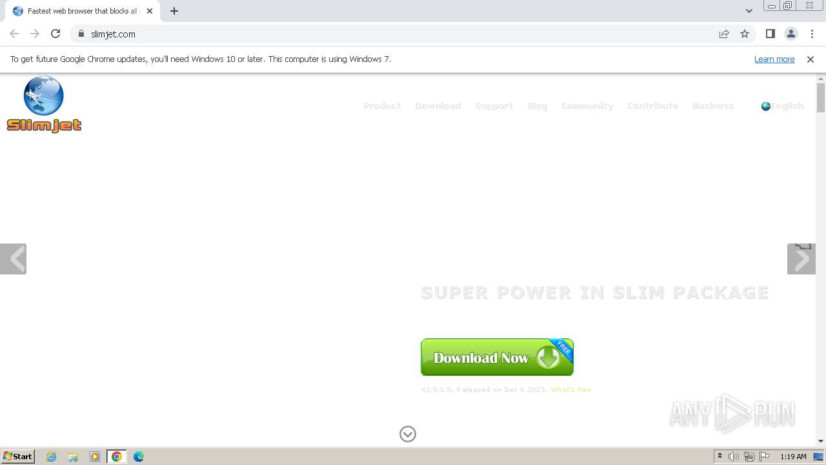
Task: Launch Internet Explorer from taskbar
Action: [x=52, y=457]
